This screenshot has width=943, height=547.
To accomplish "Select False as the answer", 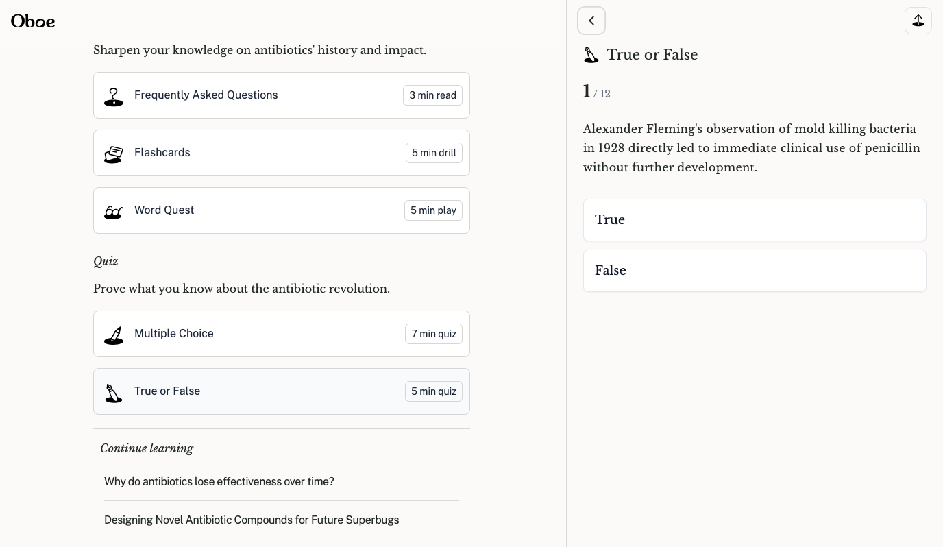I will 754,271.
